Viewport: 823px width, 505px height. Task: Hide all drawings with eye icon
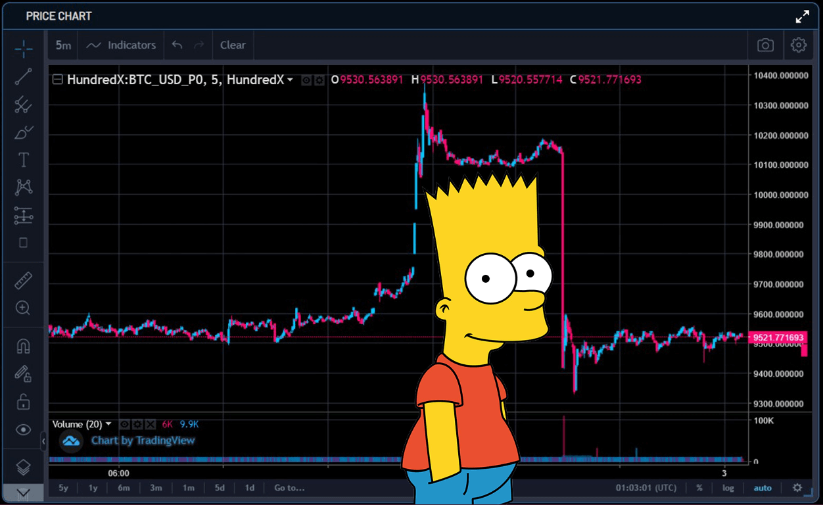(x=24, y=429)
